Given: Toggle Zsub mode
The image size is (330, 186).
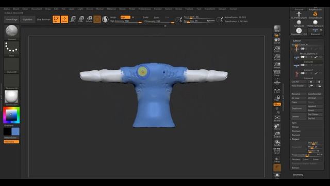Looking at the screenshot, I should (156, 17).
